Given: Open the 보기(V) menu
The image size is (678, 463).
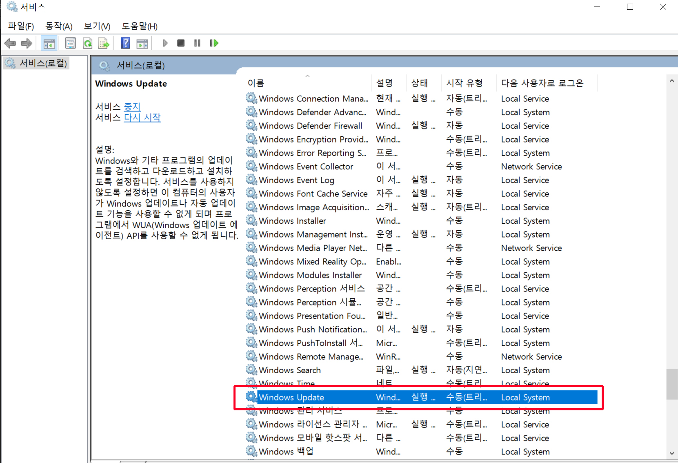Looking at the screenshot, I should 97,26.
